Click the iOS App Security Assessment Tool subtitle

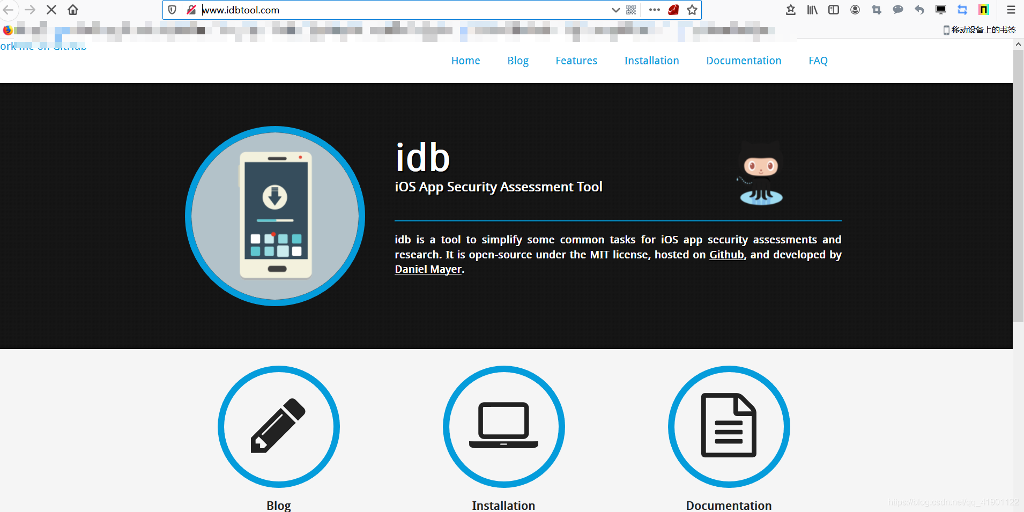[499, 187]
